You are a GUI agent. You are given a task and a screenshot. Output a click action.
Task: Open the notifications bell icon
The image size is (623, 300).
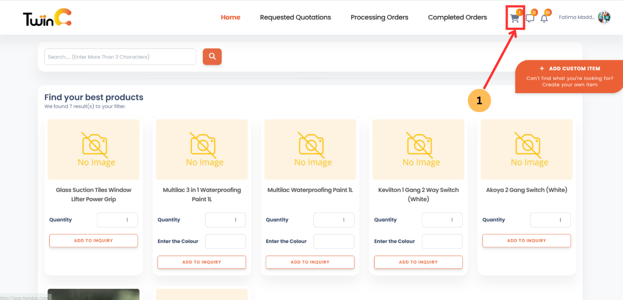pyautogui.click(x=544, y=18)
